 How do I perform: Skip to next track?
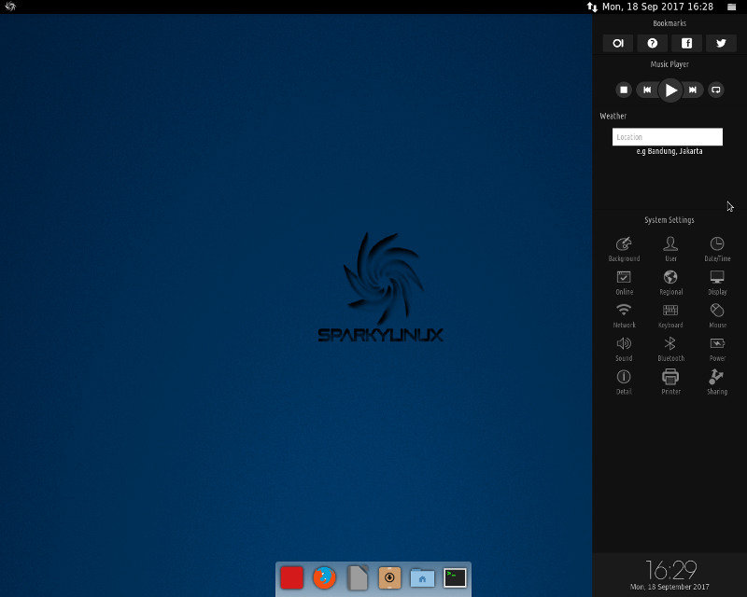coord(693,90)
